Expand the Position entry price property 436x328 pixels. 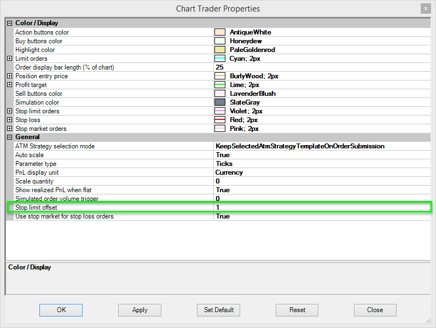tap(9, 76)
